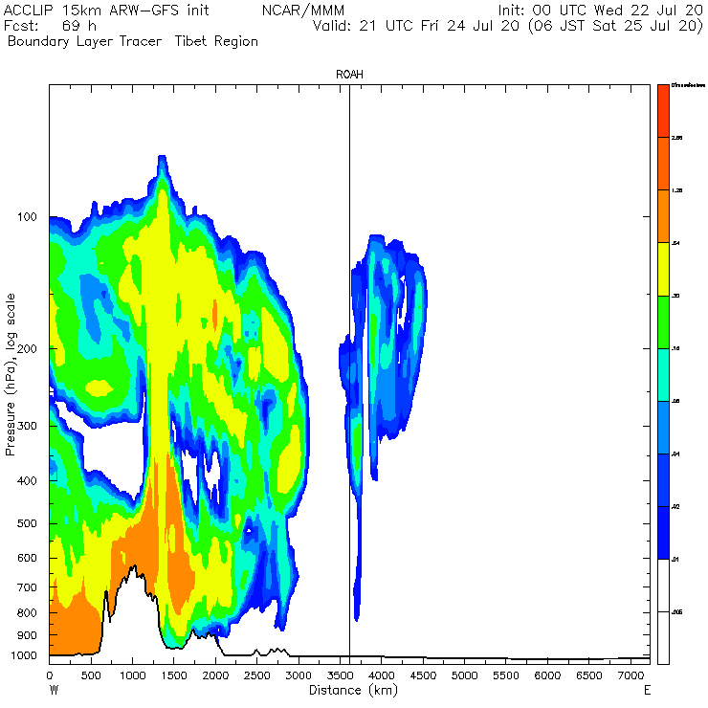The height and width of the screenshot is (708, 708).
Task: Click the 7000 km distance tick label
Action: coord(631,675)
